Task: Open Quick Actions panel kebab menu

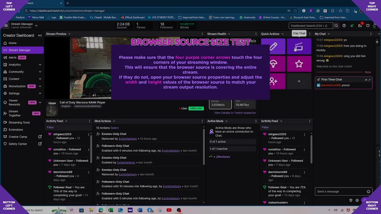Action: (x=310, y=34)
